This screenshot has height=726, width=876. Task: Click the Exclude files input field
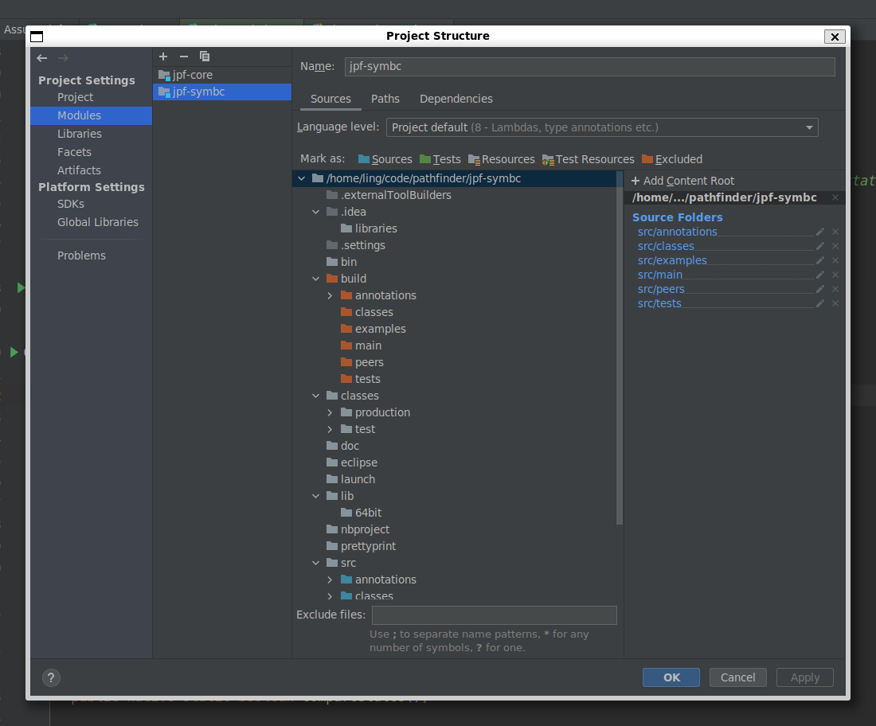tap(494, 615)
